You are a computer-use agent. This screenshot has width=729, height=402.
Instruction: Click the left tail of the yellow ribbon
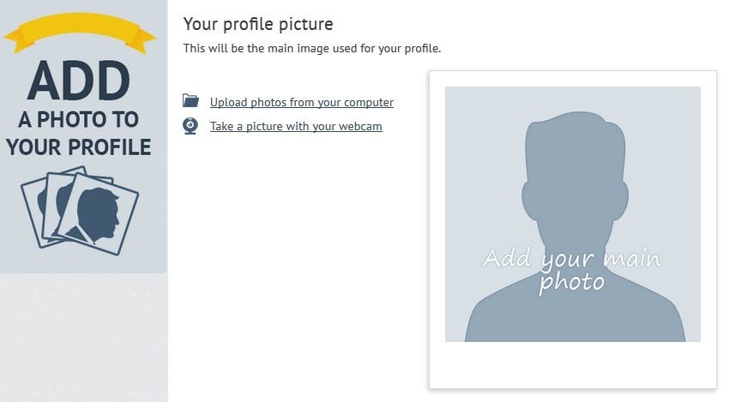click(x=21, y=41)
